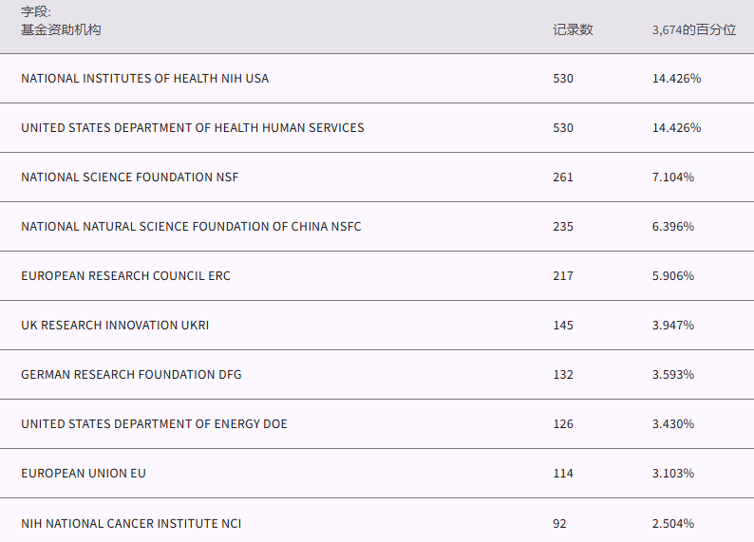The image size is (754, 542).
Task: Click the 记录数 column header
Action: 573,29
